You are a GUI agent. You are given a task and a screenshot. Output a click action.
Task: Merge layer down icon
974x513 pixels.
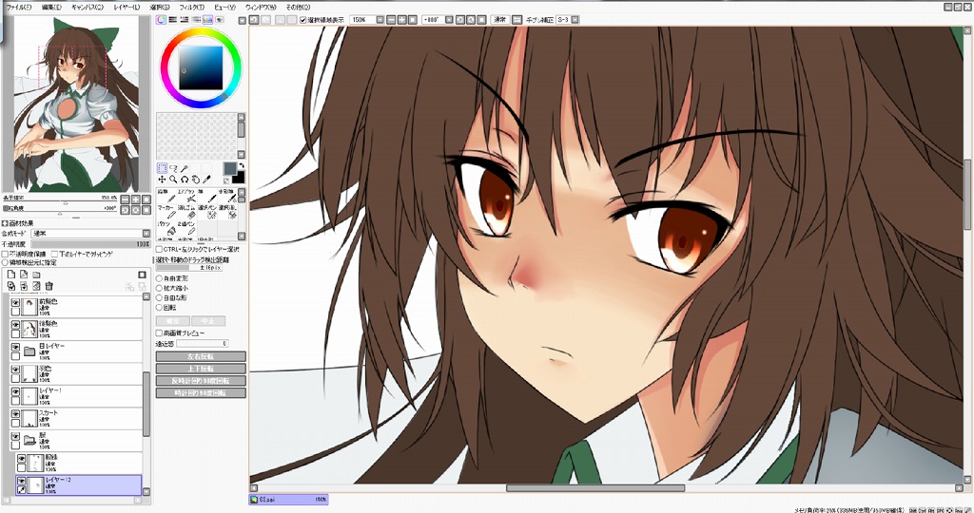24,286
